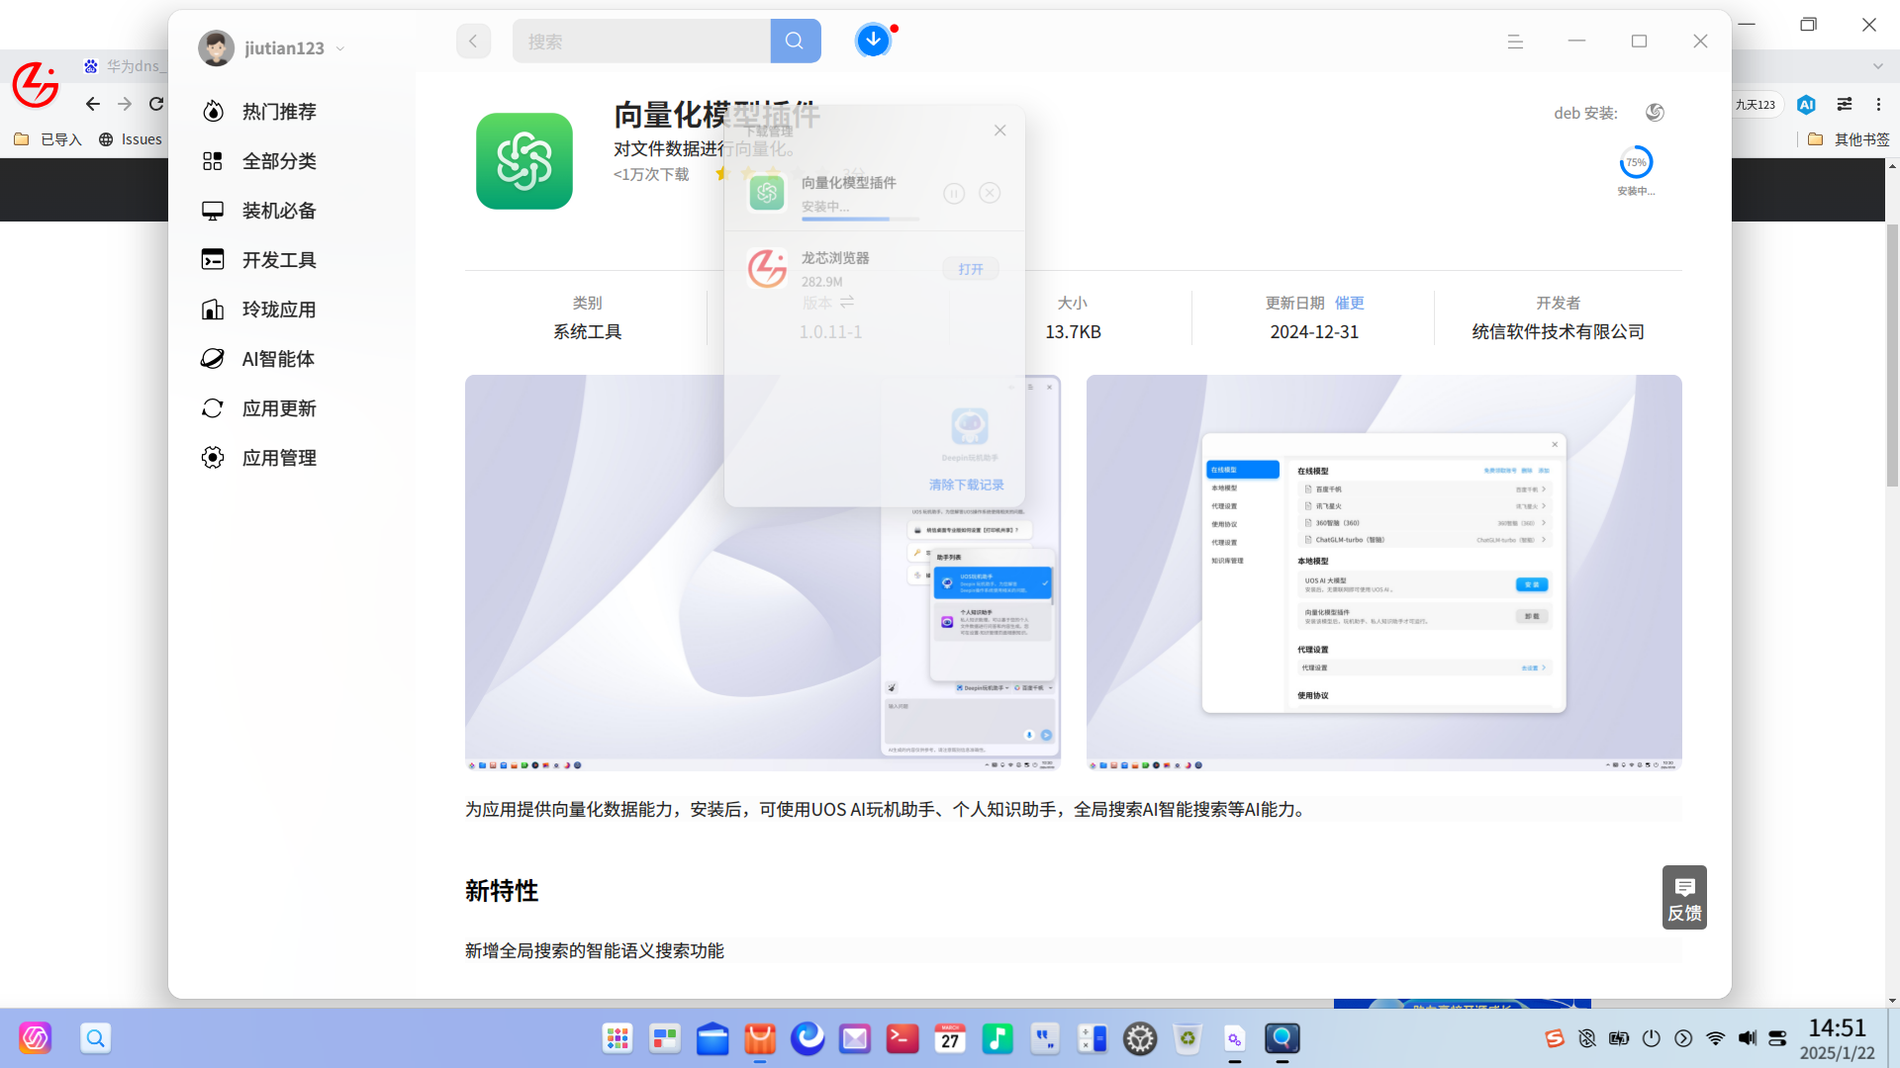Viewport: 1900px width, 1068px height.
Task: Click the AI智能体 planet icon
Action: point(213,359)
